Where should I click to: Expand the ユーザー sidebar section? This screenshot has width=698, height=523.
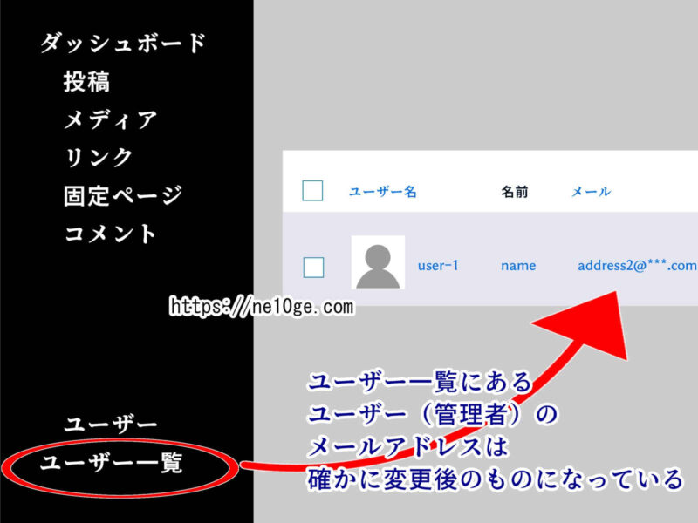(111, 424)
